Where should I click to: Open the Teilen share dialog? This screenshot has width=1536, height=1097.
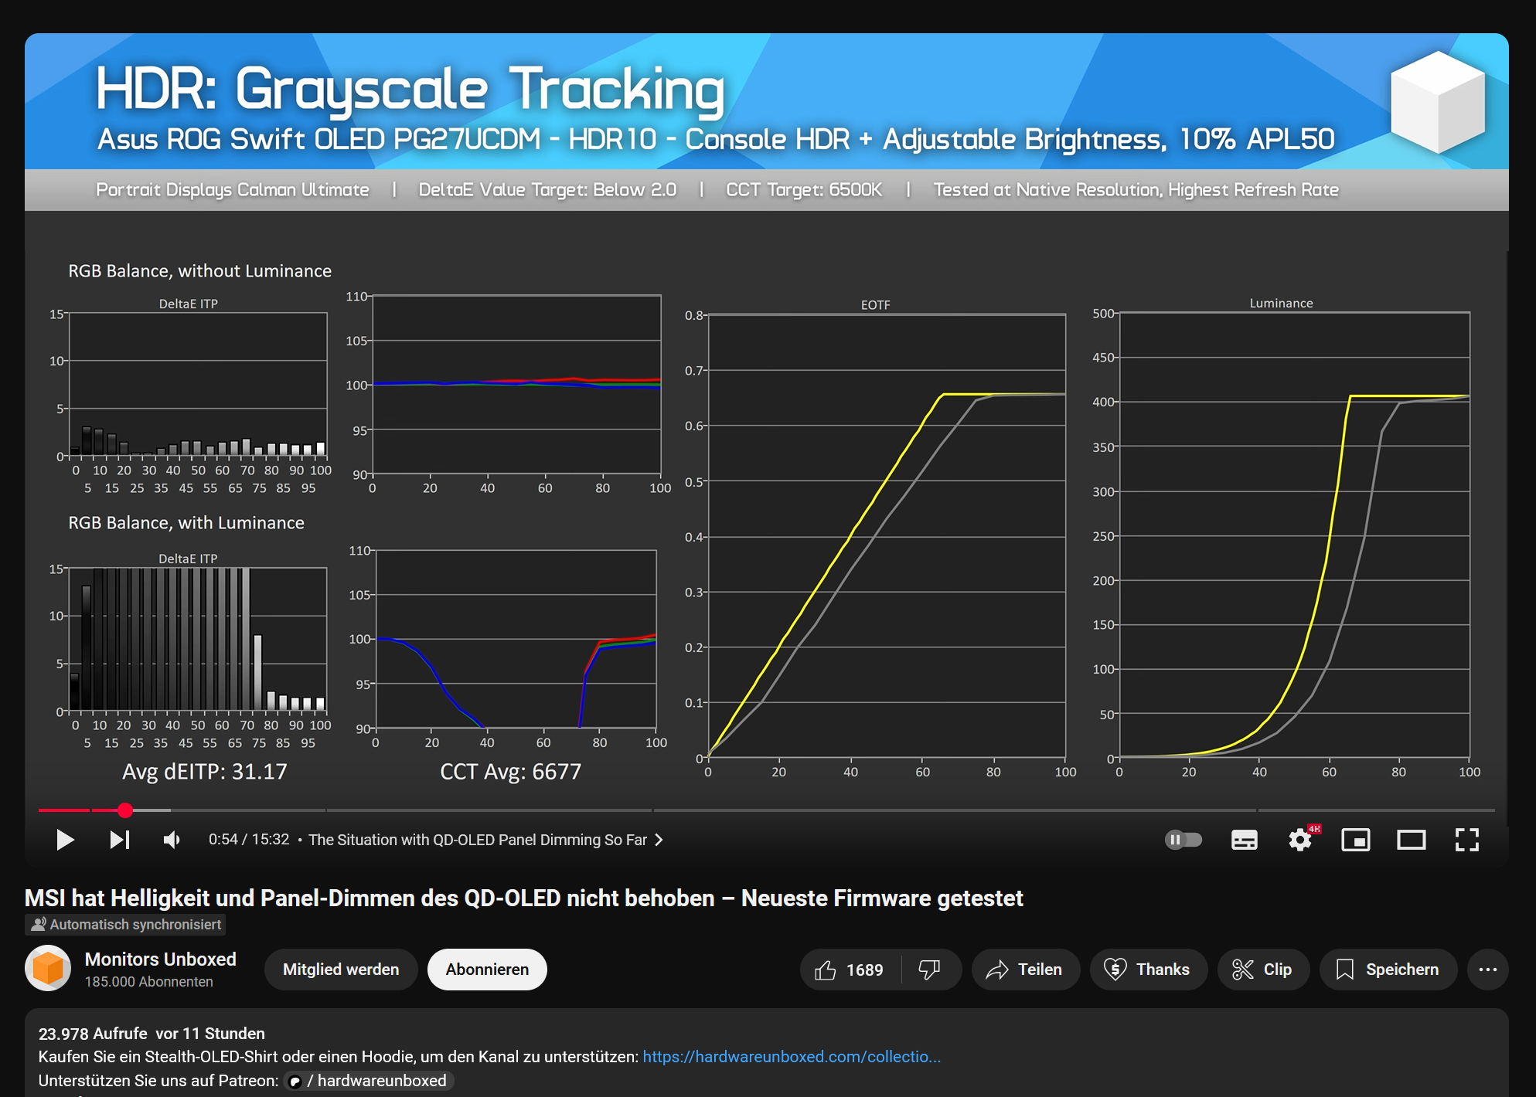(1024, 970)
